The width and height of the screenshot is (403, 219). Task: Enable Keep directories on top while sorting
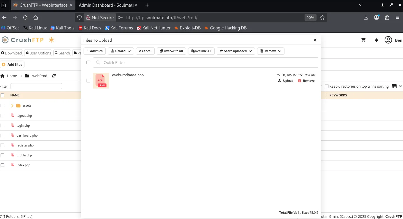(326, 86)
